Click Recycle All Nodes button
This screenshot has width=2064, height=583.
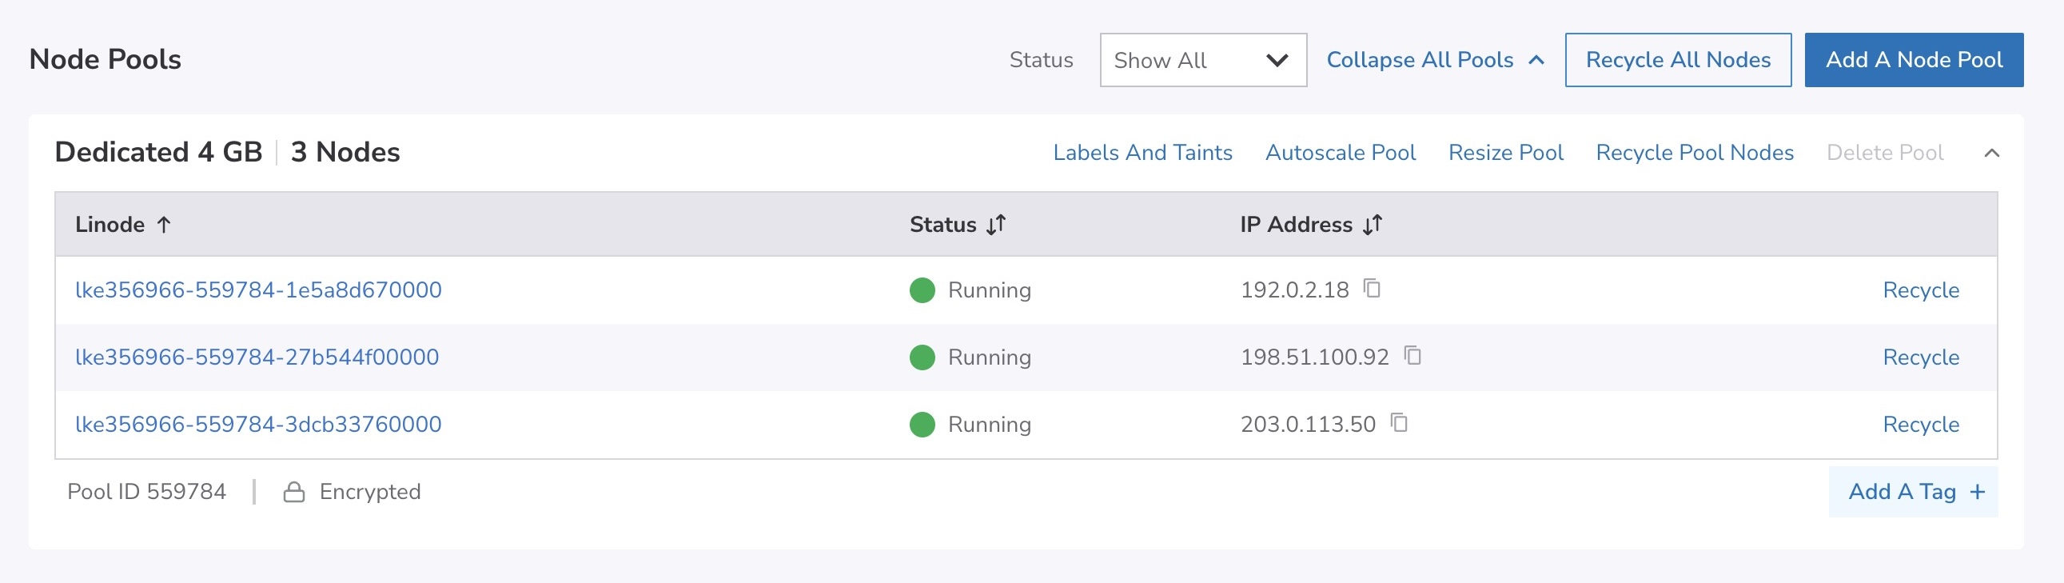tap(1677, 60)
